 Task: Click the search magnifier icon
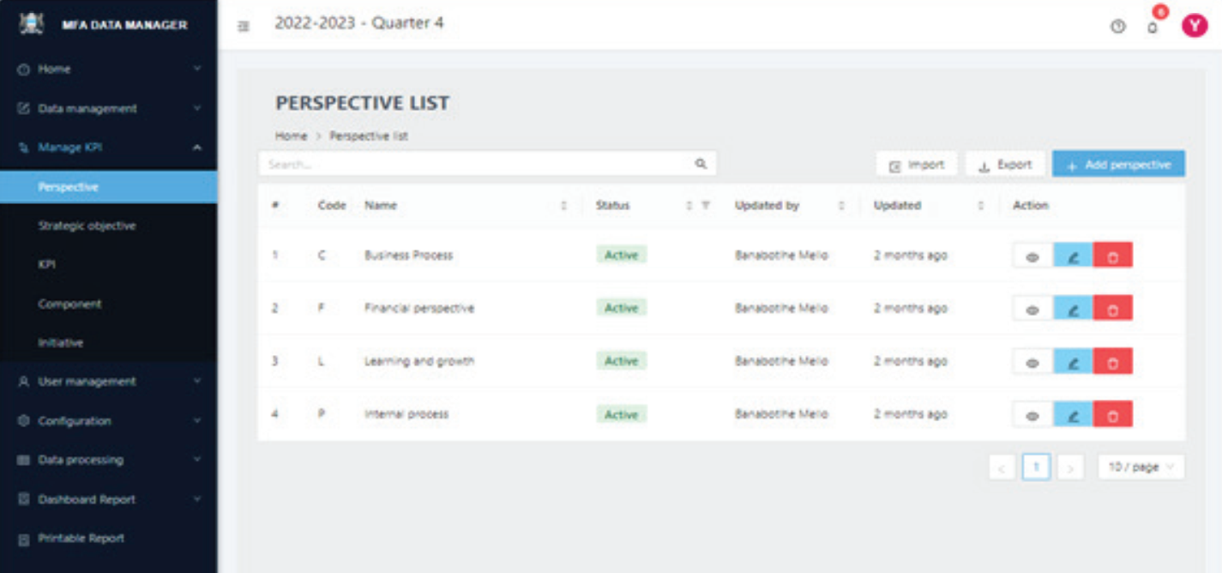coord(701,164)
